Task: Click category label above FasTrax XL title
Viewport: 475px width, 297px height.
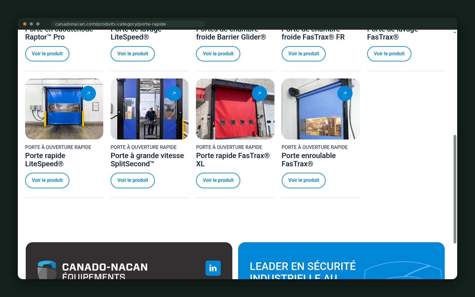Action: pyautogui.click(x=229, y=147)
